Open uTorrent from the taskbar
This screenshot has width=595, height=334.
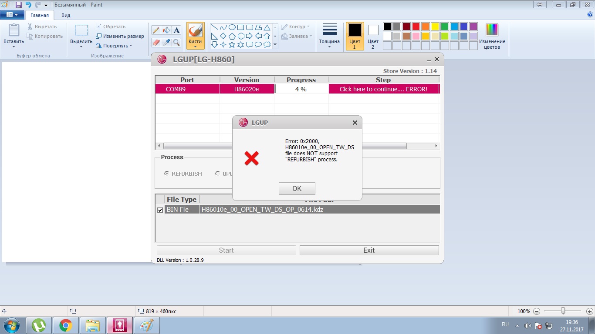pos(40,325)
